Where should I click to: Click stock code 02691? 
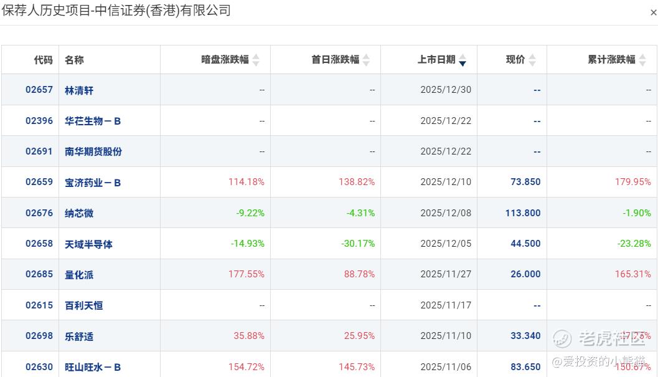pos(39,151)
